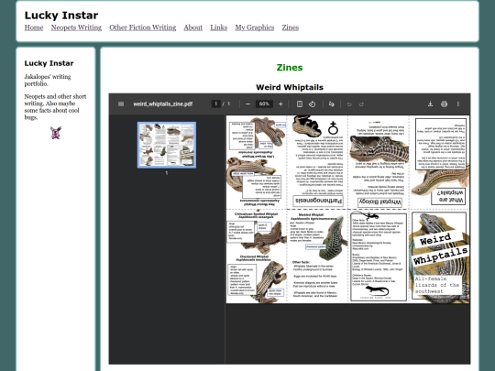
Task: Click the Whiptail Biology label in the PDF
Action: pyautogui.click(x=379, y=202)
